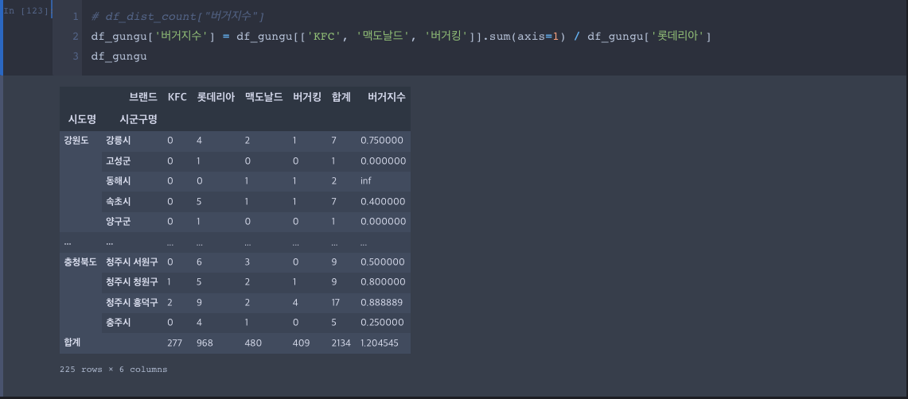Click the 0.800000 value for 청주시 청원구
This screenshot has height=399, width=908.
(x=382, y=282)
